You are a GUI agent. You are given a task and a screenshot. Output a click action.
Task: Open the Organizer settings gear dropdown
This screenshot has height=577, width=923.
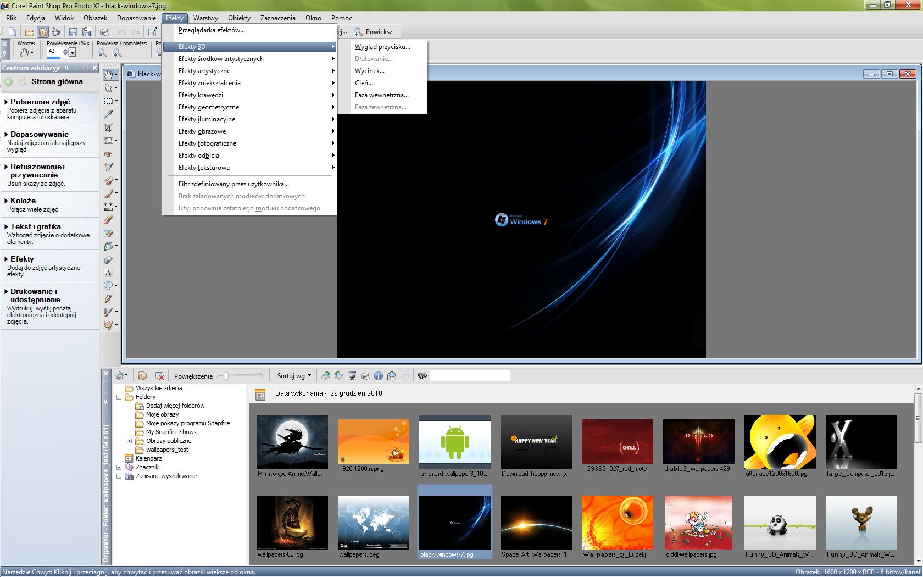tap(121, 376)
